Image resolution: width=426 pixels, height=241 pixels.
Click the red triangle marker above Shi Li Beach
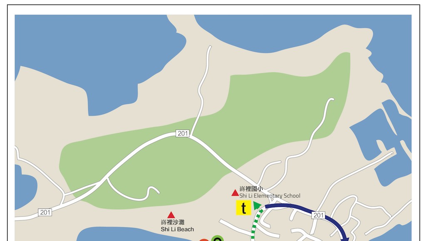point(171,215)
